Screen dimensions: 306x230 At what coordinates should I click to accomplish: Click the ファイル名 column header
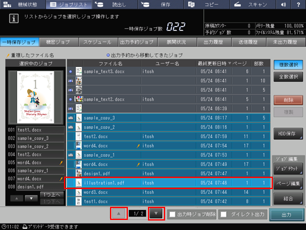(111, 63)
